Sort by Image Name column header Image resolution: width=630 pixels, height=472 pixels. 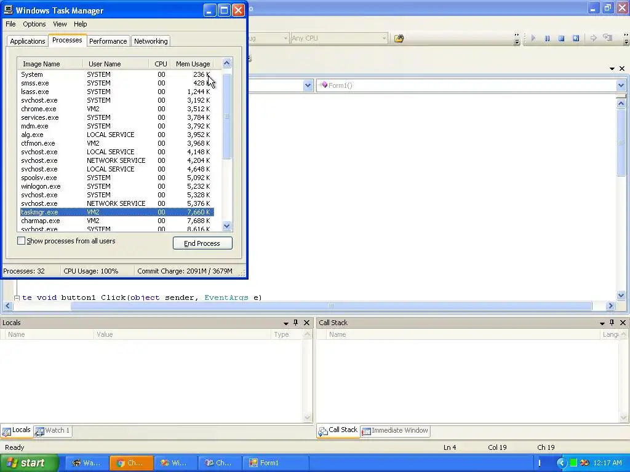[x=50, y=64]
